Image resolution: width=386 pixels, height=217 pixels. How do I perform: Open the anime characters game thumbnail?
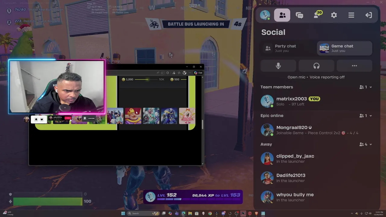151,116
